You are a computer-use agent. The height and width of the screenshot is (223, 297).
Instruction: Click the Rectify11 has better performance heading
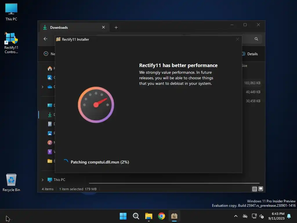(178, 65)
